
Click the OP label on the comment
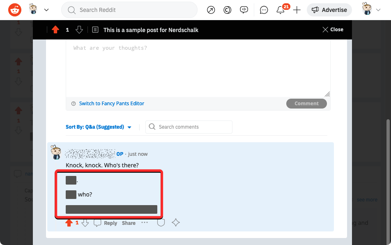pyautogui.click(x=120, y=154)
